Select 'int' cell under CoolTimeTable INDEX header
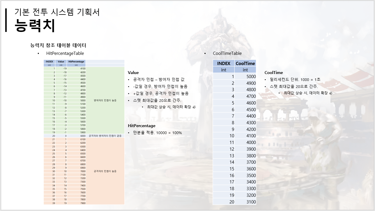The height and width of the screenshot is (211, 375). tap(224, 70)
